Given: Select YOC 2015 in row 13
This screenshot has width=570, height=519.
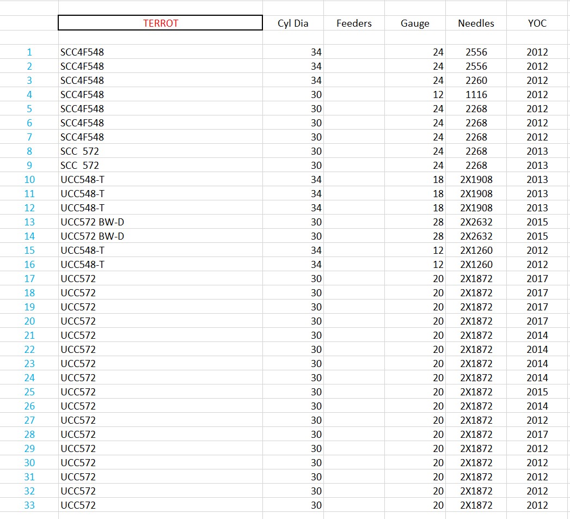Looking at the screenshot, I should click(537, 222).
